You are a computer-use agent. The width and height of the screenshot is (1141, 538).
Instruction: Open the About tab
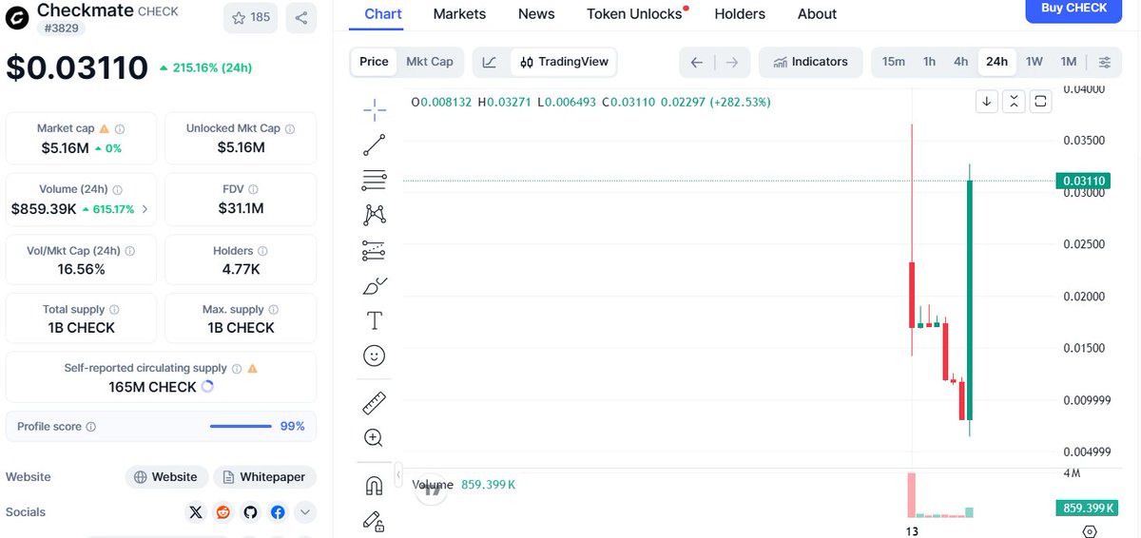pyautogui.click(x=818, y=14)
